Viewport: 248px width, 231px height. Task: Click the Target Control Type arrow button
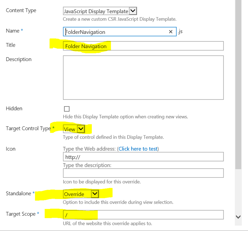pos(81,129)
